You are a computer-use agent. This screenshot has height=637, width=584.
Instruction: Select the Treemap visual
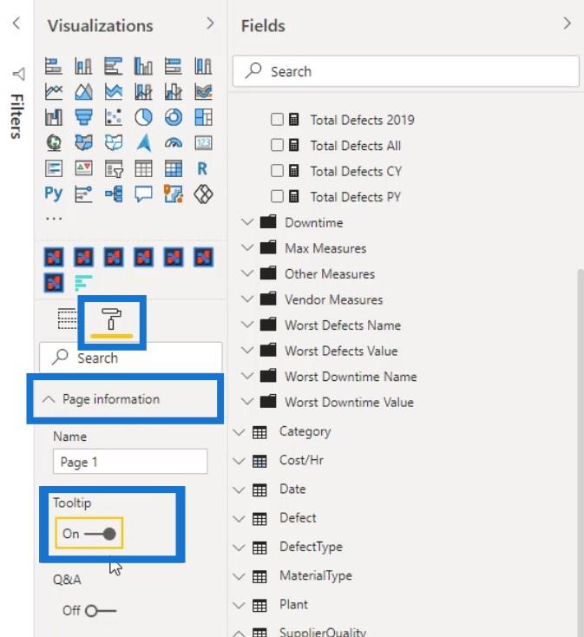coord(203,117)
